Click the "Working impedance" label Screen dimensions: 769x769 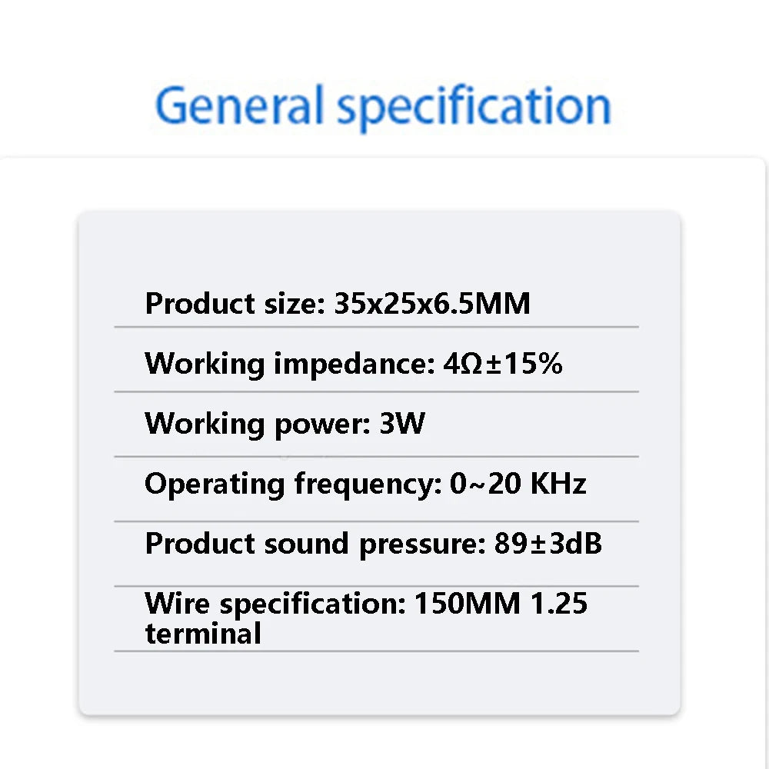coord(285,363)
